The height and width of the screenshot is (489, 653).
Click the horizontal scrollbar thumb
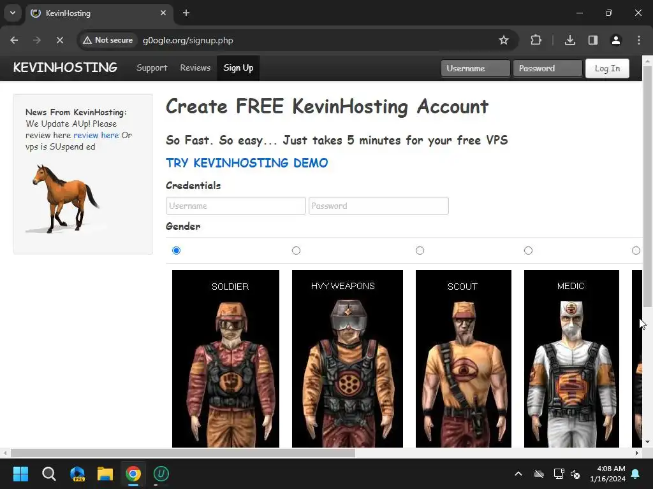pyautogui.click(x=183, y=453)
